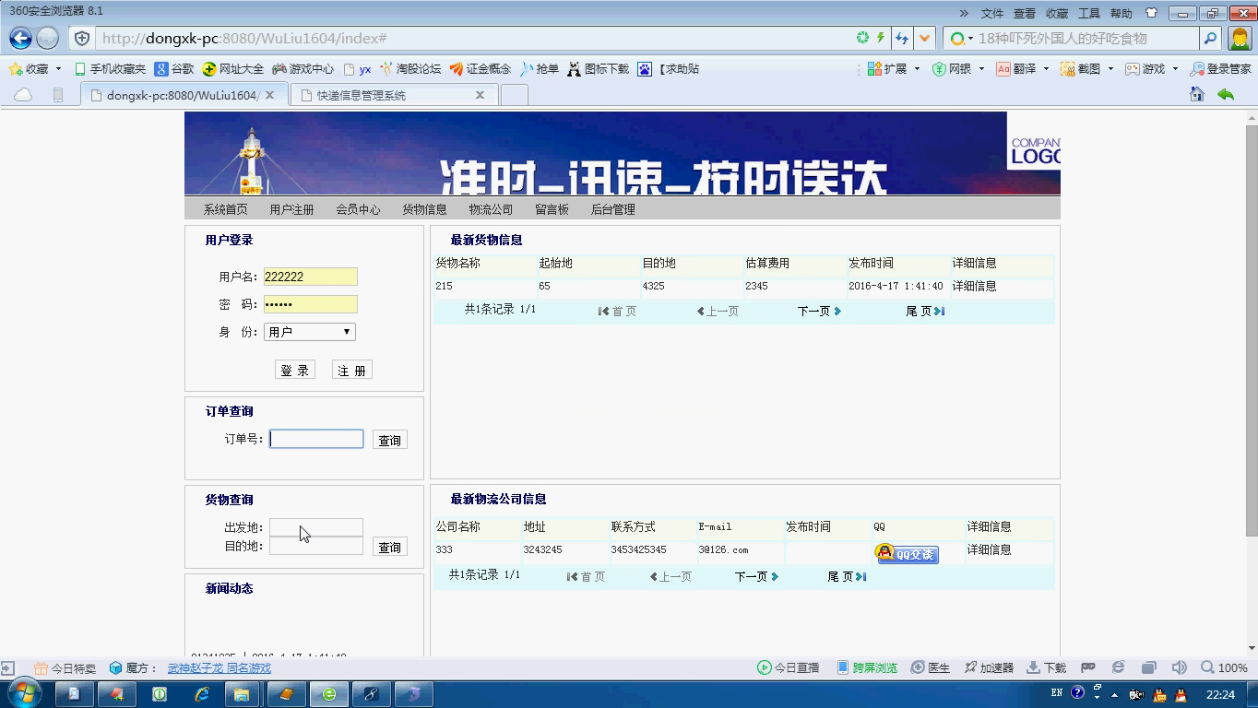Click 下一页 in cargo info pagination
The width and height of the screenshot is (1258, 708).
819,312
